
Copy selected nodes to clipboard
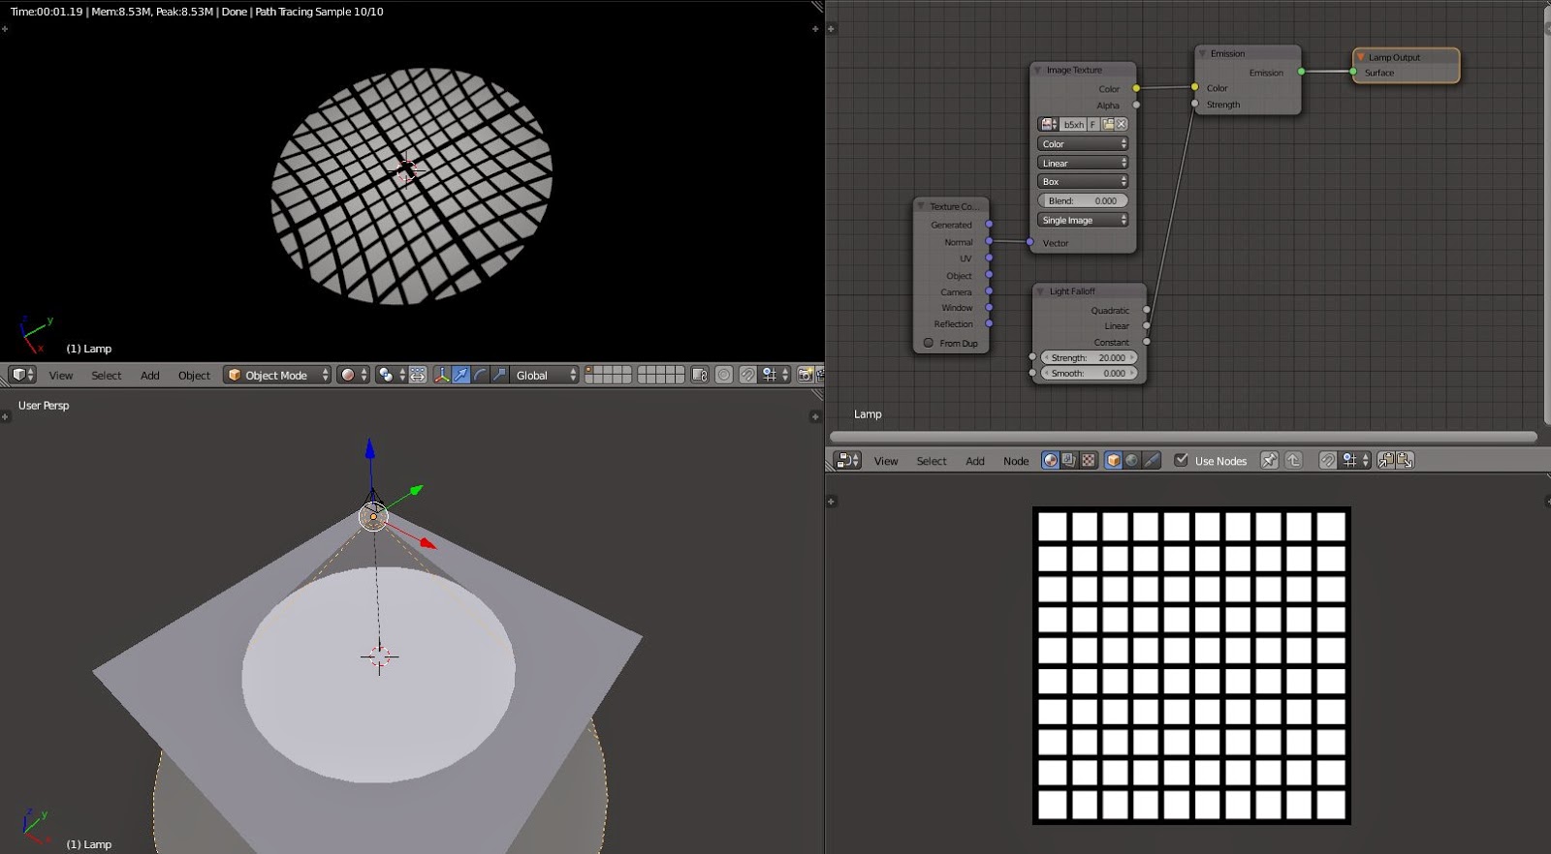[1386, 460]
